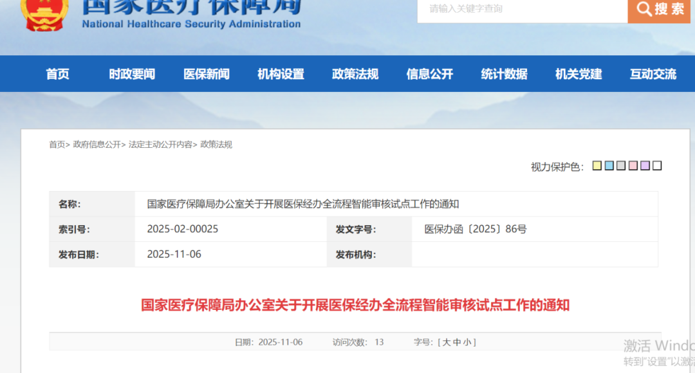Click the 法定主动公开内容 breadcrumb link
This screenshot has height=373, width=695.
tap(160, 145)
